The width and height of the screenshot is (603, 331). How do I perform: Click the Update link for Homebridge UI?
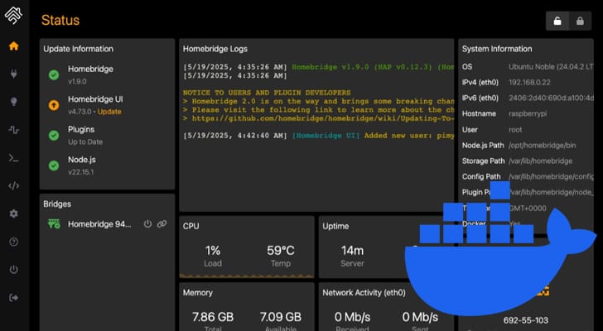click(109, 112)
